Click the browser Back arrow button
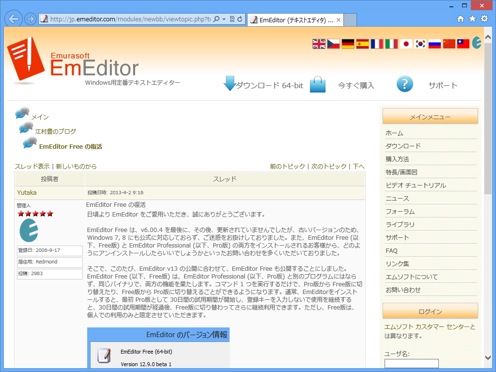 (14, 19)
